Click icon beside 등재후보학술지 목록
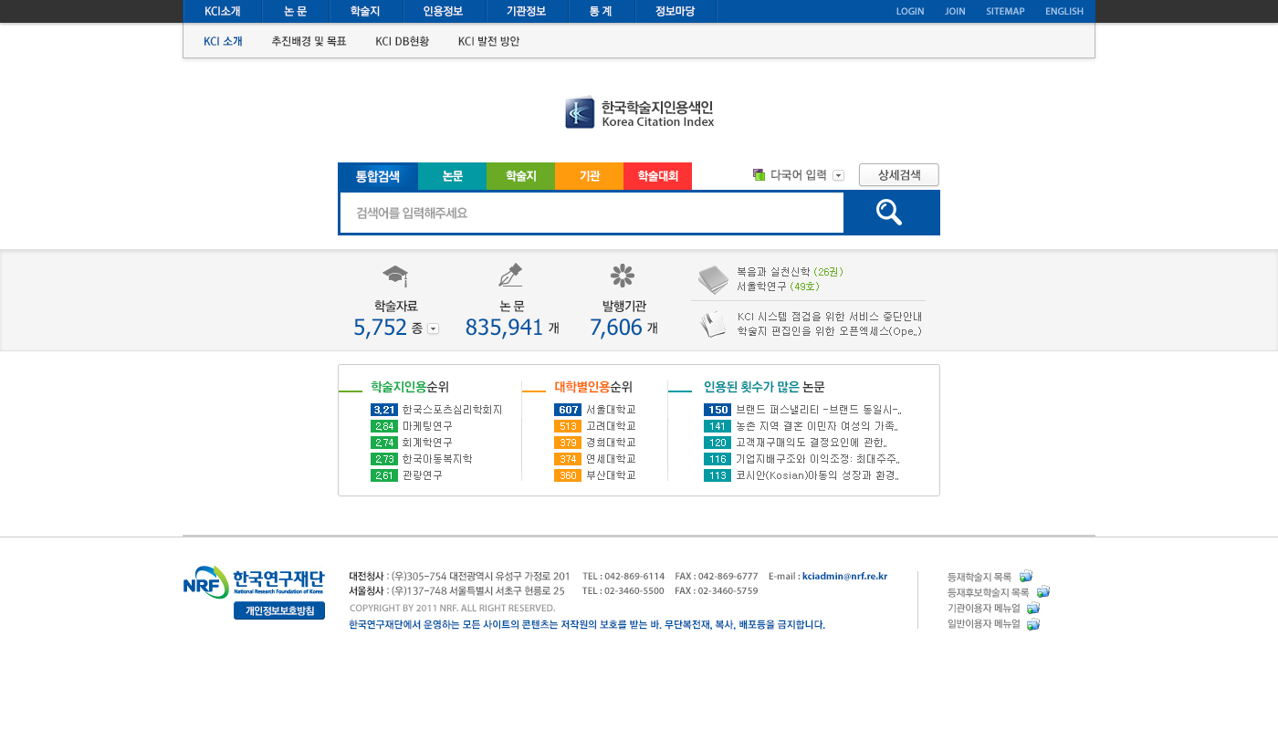This screenshot has width=1278, height=730. (x=1043, y=591)
